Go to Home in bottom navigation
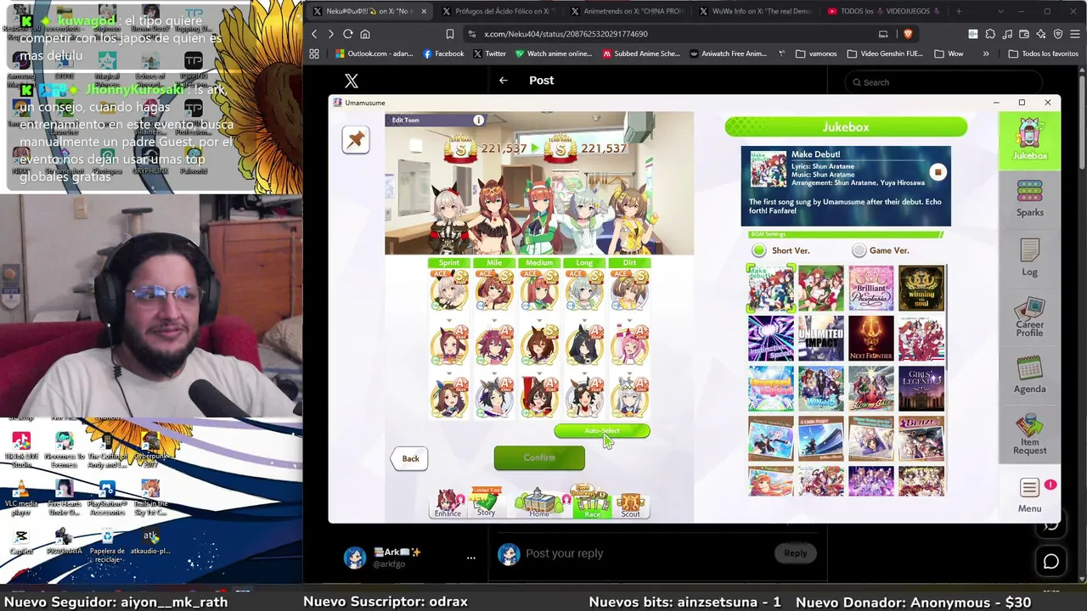This screenshot has width=1087, height=611. pyautogui.click(x=538, y=502)
